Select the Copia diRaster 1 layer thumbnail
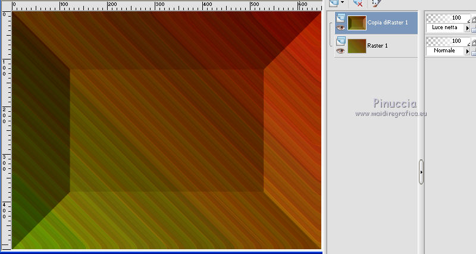 pos(356,23)
